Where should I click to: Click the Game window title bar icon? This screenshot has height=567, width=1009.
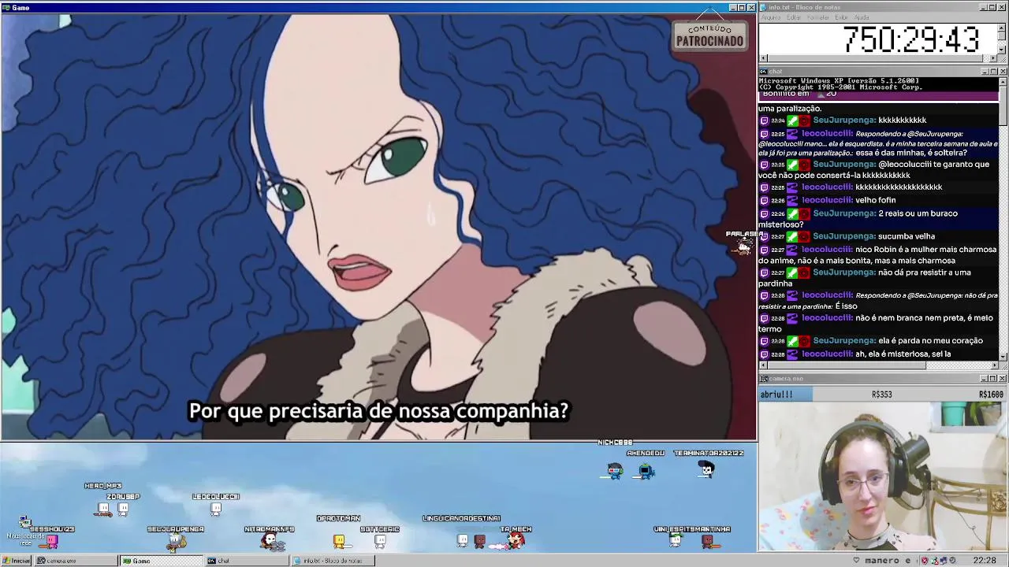click(6, 7)
